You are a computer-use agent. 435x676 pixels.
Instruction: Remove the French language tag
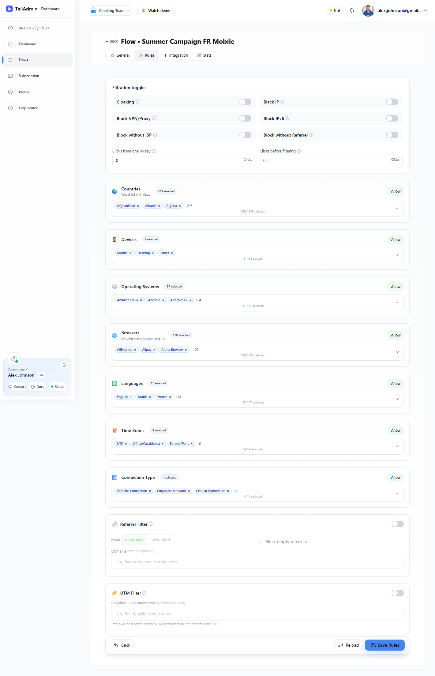point(170,397)
